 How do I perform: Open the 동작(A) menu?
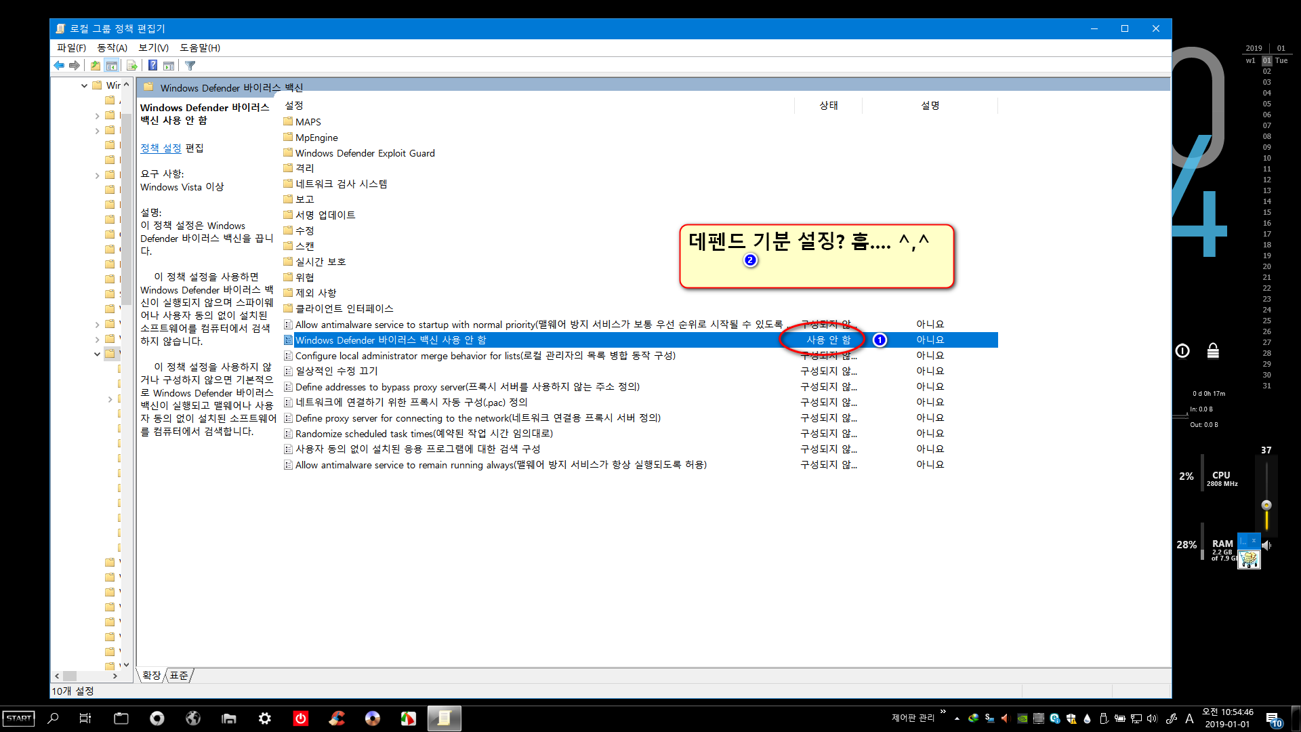(112, 47)
